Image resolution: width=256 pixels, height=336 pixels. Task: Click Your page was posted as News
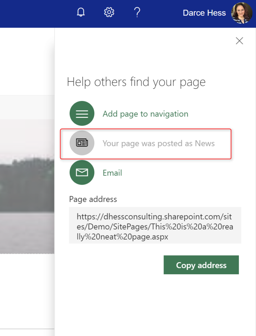tap(159, 143)
